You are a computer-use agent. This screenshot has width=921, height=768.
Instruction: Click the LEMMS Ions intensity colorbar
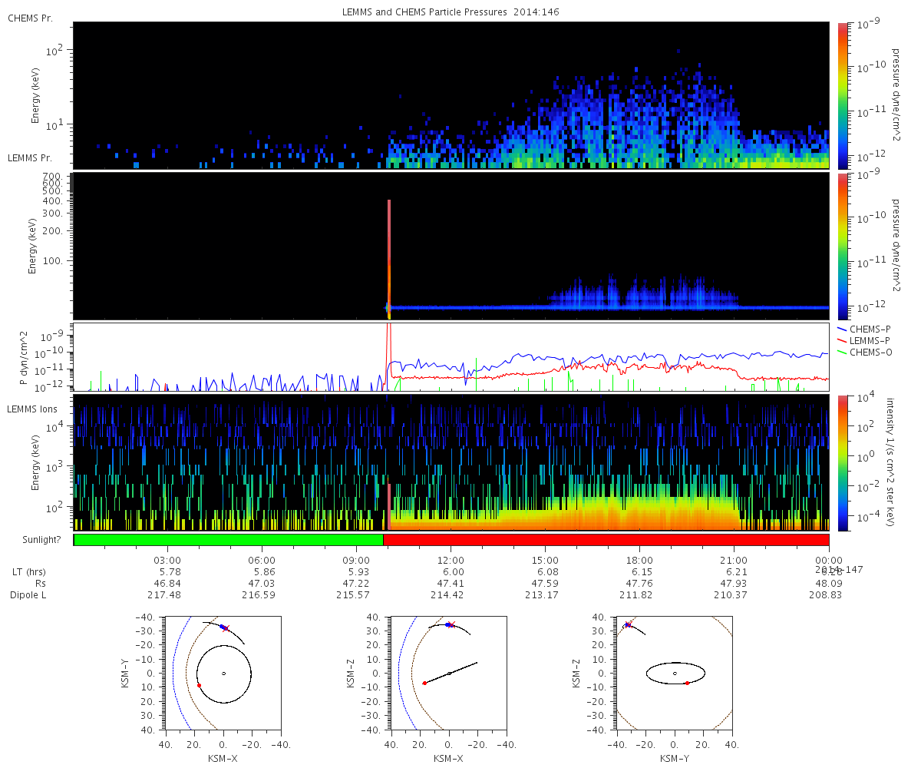click(842, 462)
